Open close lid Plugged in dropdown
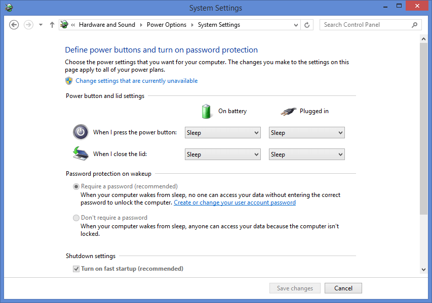 click(306, 155)
